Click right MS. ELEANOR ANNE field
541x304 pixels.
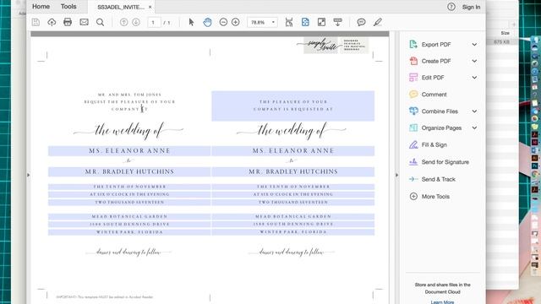click(x=293, y=151)
